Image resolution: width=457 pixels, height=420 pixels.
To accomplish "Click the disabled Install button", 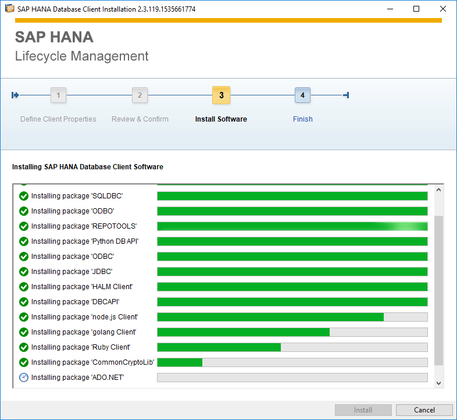I will click(x=363, y=410).
